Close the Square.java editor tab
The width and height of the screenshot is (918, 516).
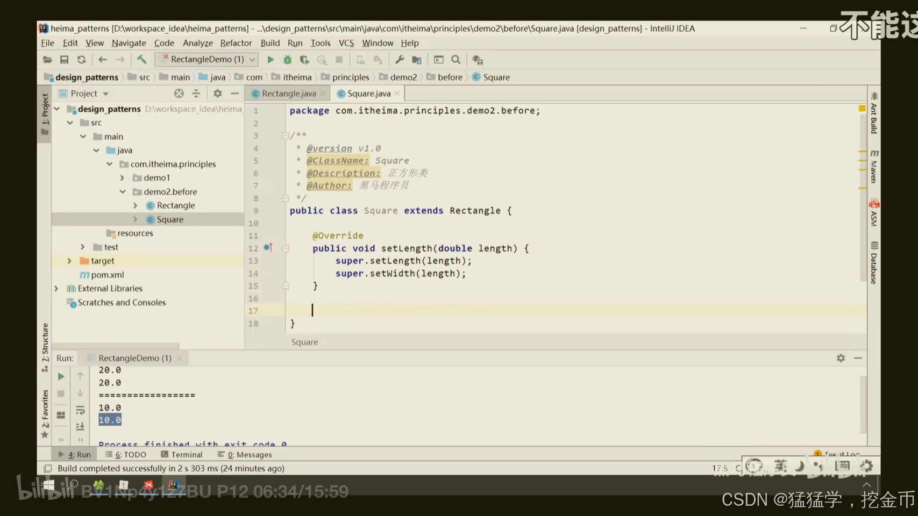(x=397, y=94)
